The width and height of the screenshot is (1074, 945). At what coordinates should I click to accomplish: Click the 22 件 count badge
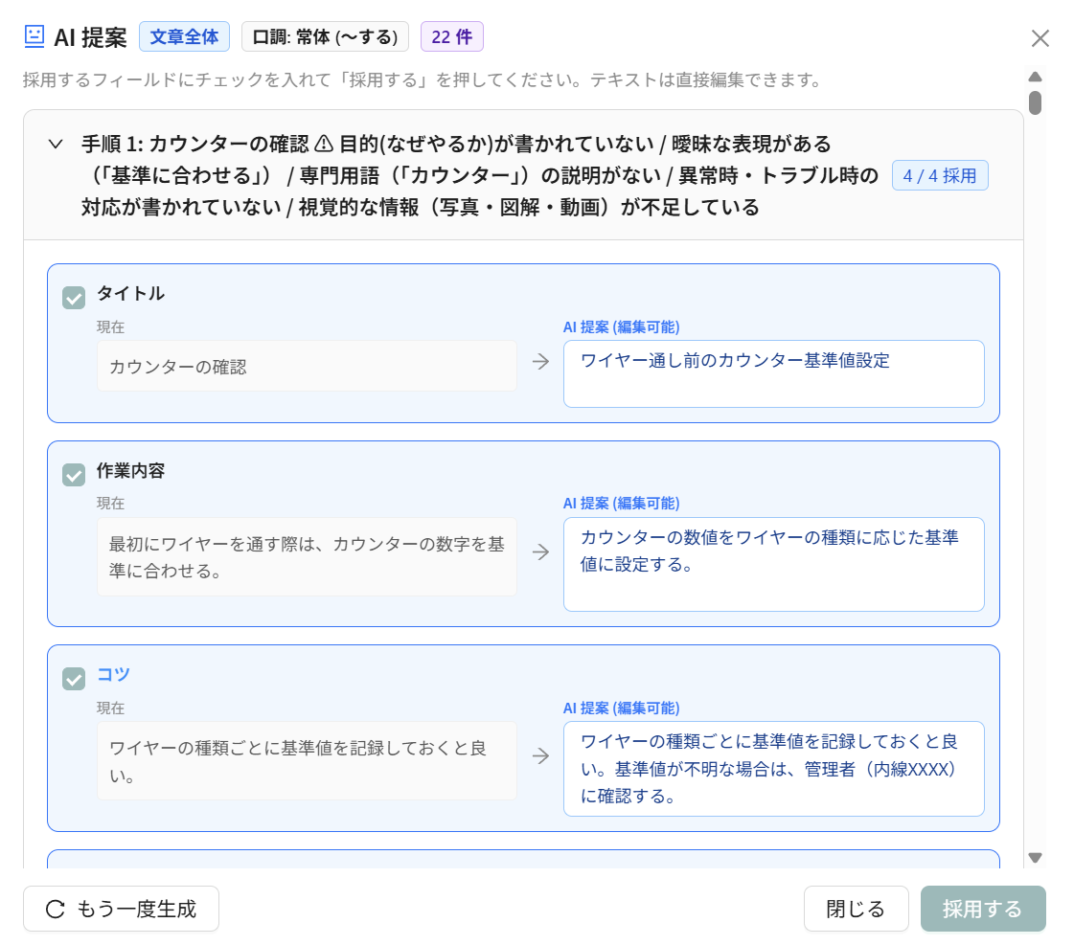click(452, 37)
